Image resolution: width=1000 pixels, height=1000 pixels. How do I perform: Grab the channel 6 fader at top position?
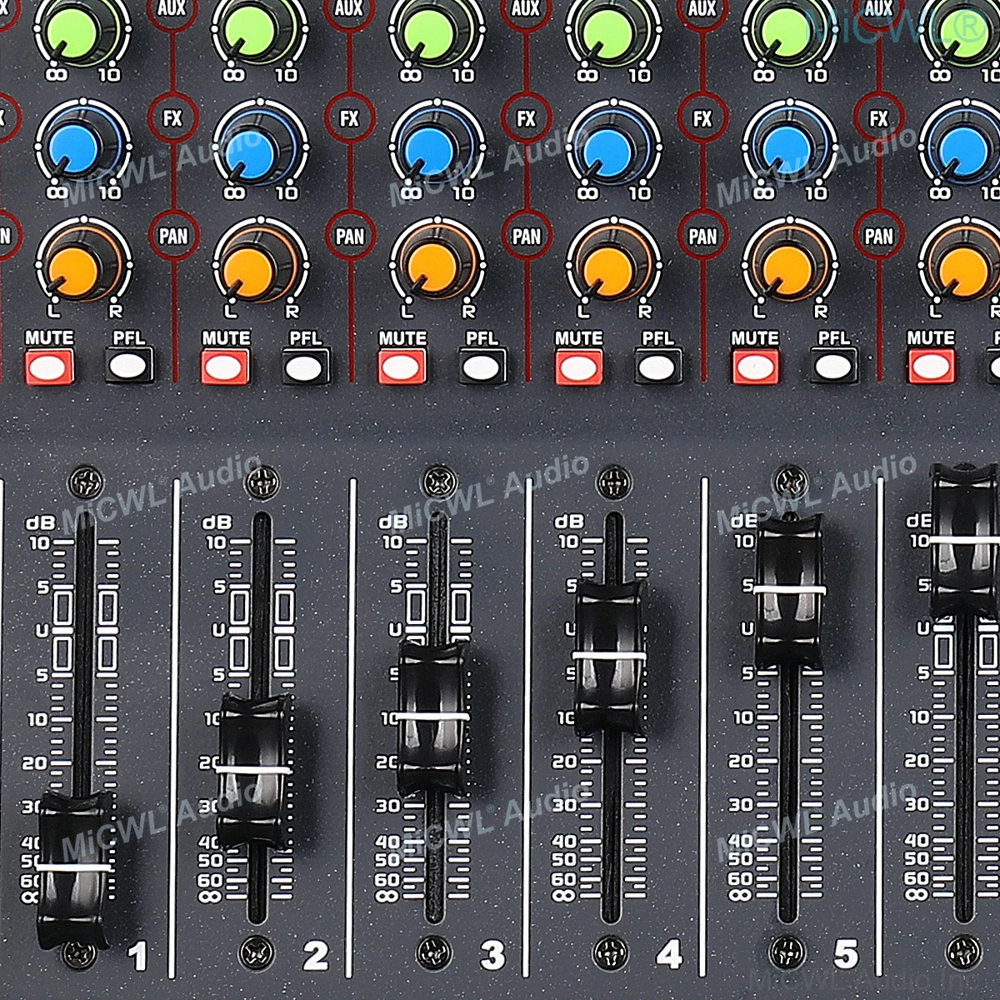[x=965, y=540]
